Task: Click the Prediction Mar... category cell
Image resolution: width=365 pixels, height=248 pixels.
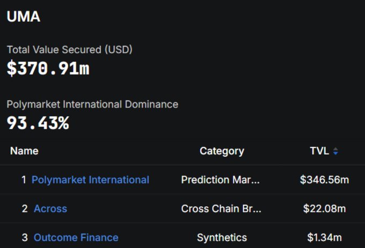Action: coord(220,180)
